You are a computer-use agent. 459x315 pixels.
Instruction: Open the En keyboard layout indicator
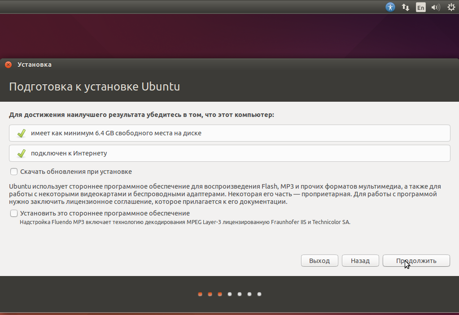pos(421,7)
